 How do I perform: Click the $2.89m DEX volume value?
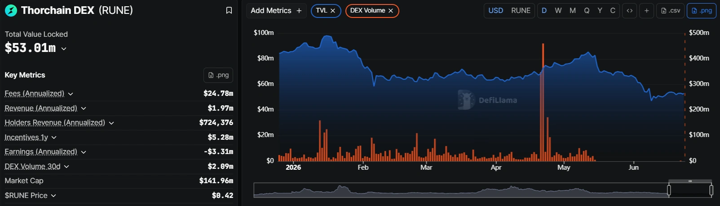point(220,167)
